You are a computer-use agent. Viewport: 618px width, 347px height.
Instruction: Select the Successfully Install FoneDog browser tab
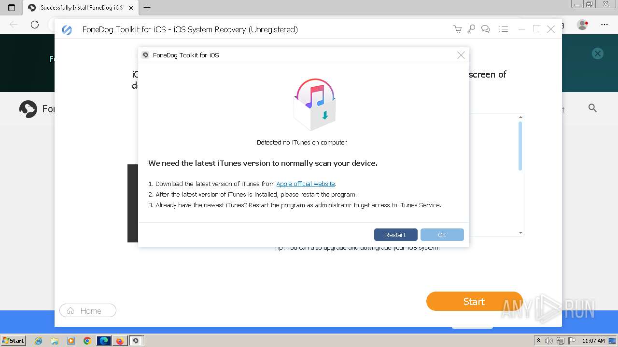pos(81,8)
